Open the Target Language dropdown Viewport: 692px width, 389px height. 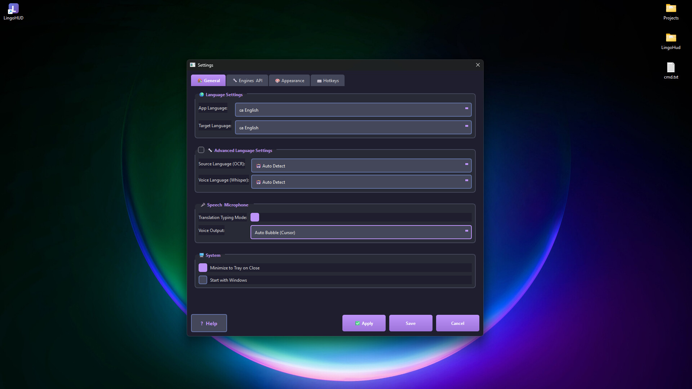click(353, 128)
